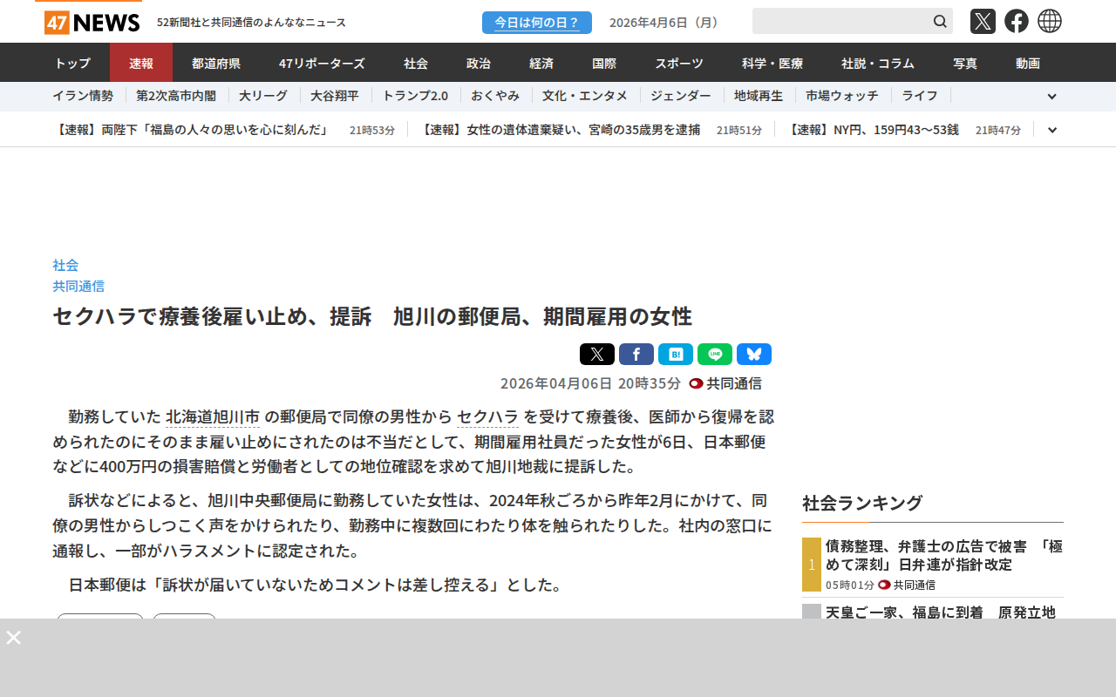Open the X (Twitter) header icon
The height and width of the screenshot is (697, 1116).
(983, 21)
